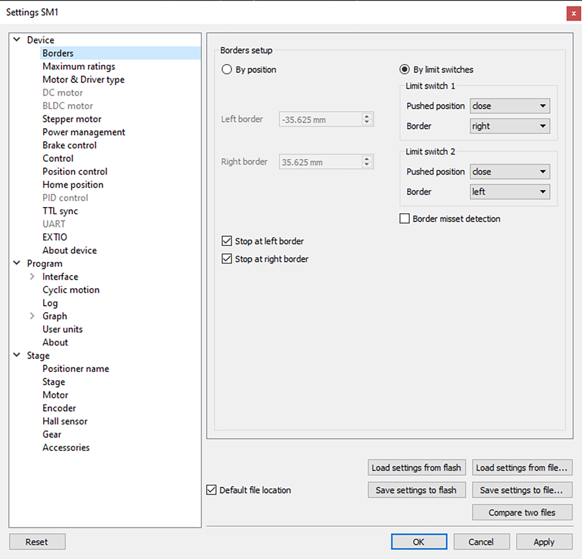Open the Encoder settings page
582x559 pixels.
point(59,408)
